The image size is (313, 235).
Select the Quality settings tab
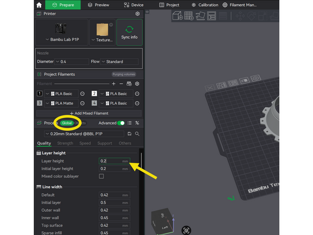[x=44, y=143]
